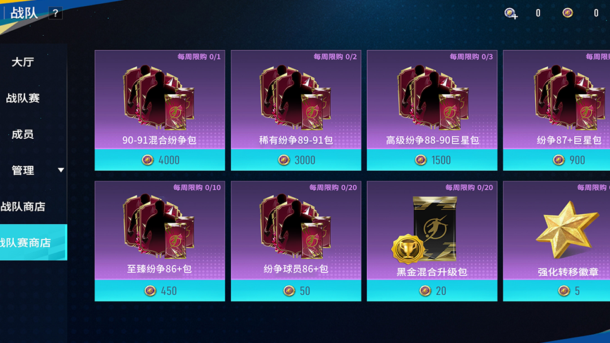This screenshot has height=343, width=610.
Task: Expand the 管理 menu arrow
Action: 61,170
